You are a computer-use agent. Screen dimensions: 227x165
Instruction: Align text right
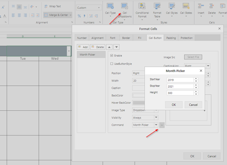tap(25, 15)
